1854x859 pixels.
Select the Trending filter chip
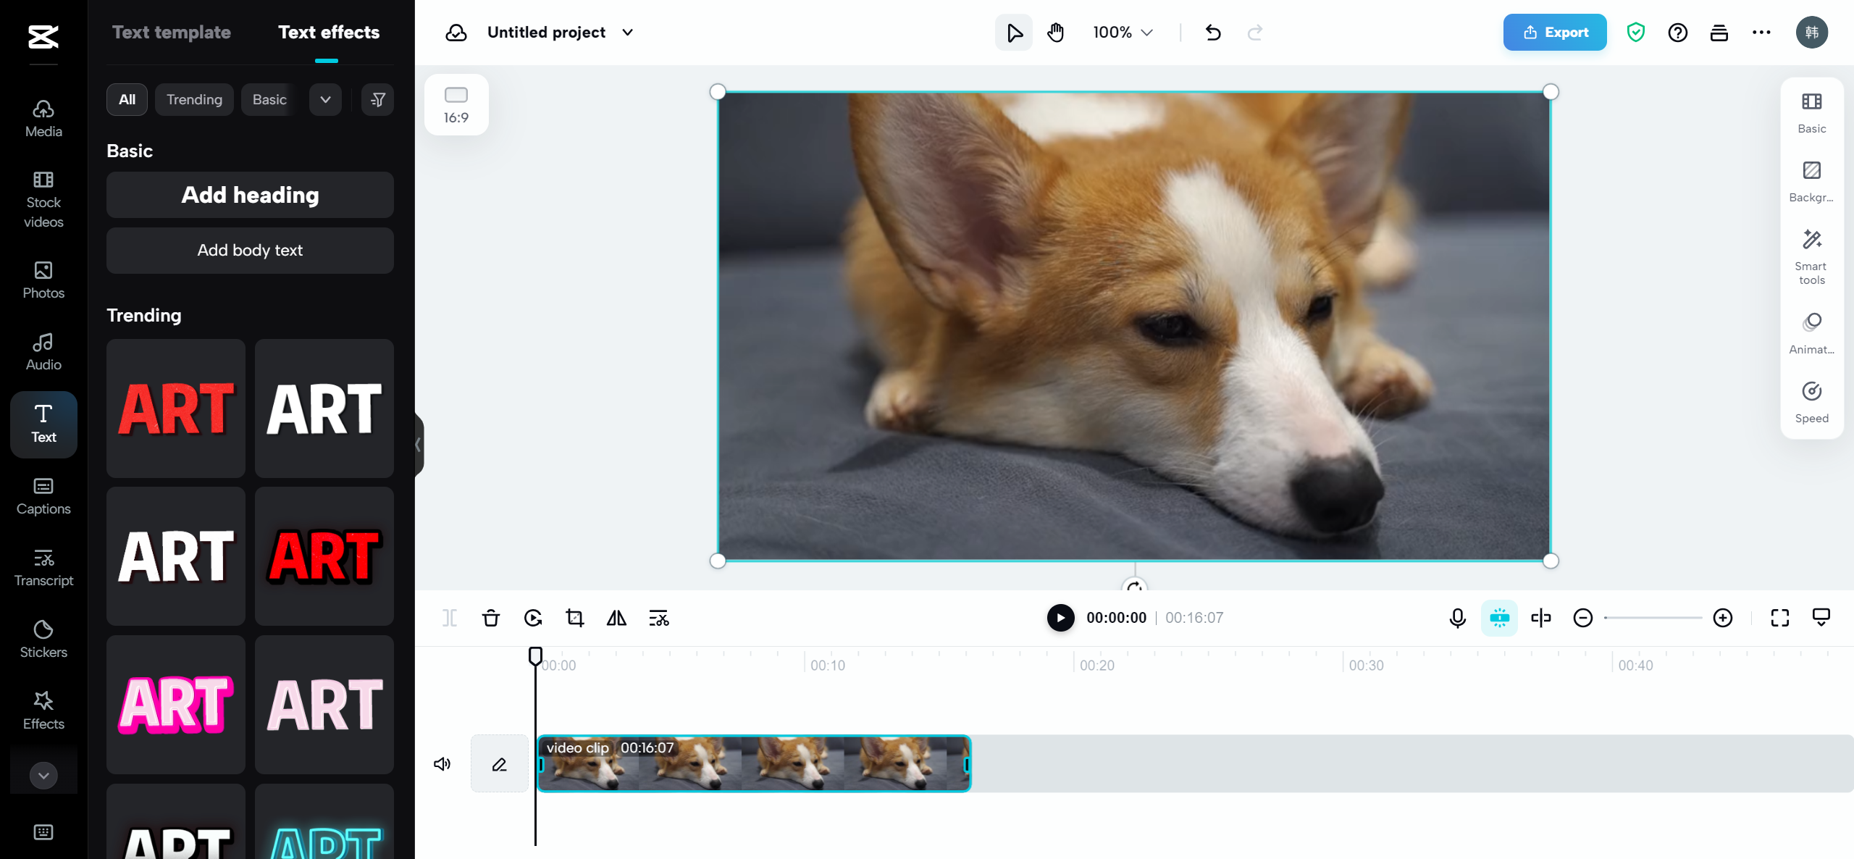pyautogui.click(x=193, y=99)
